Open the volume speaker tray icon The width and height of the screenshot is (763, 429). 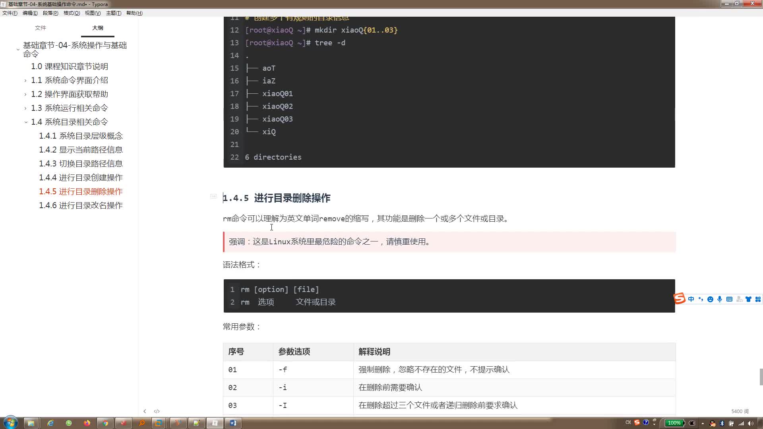pos(751,423)
